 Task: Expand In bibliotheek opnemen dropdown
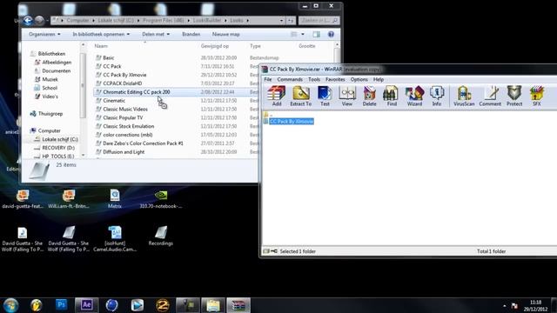(101, 35)
